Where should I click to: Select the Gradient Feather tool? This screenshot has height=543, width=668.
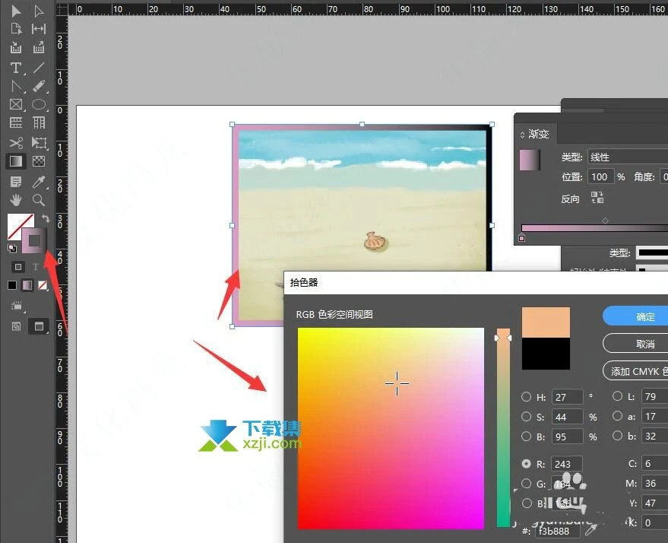tap(39, 161)
